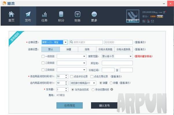Click the magnifier in 搜索关键字 field
Viewport: 174px width, 115px height.
pos(71,42)
